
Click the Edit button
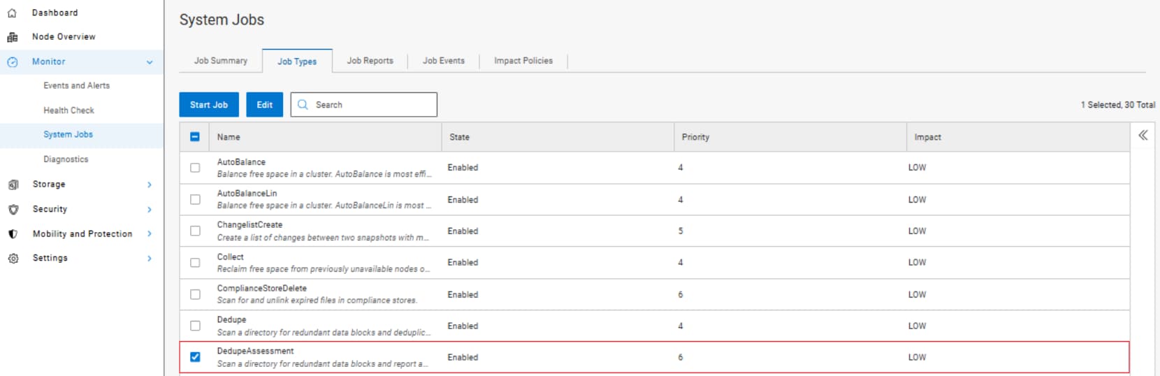coord(265,105)
